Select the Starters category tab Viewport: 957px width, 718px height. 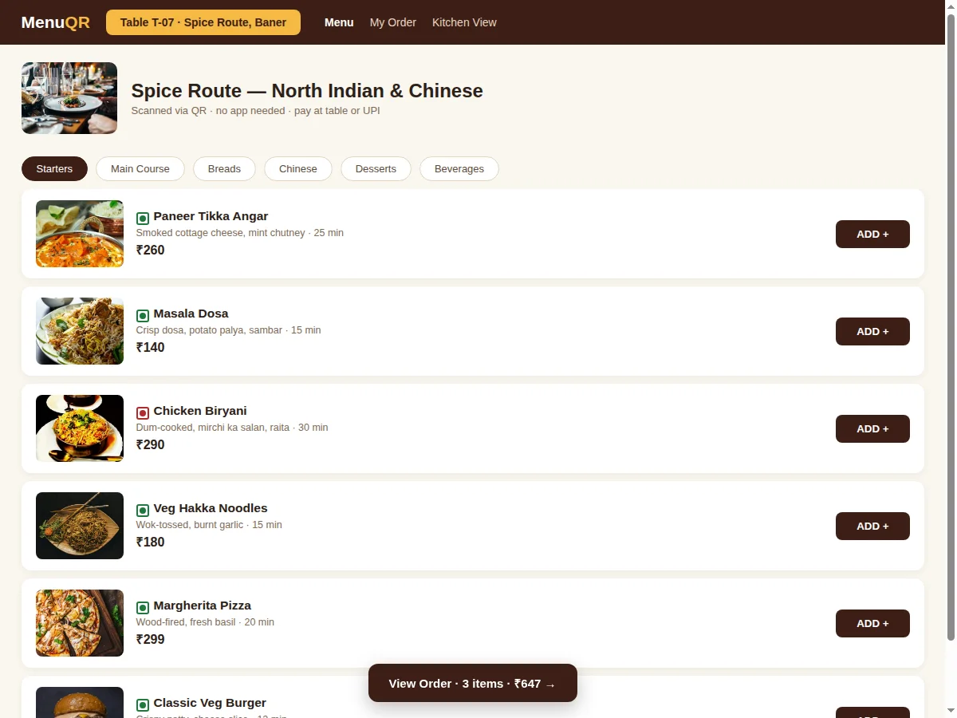tap(54, 169)
